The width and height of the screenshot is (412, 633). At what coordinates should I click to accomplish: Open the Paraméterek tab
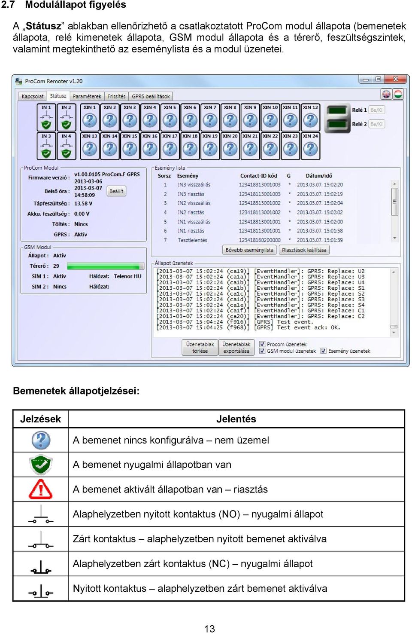point(87,96)
